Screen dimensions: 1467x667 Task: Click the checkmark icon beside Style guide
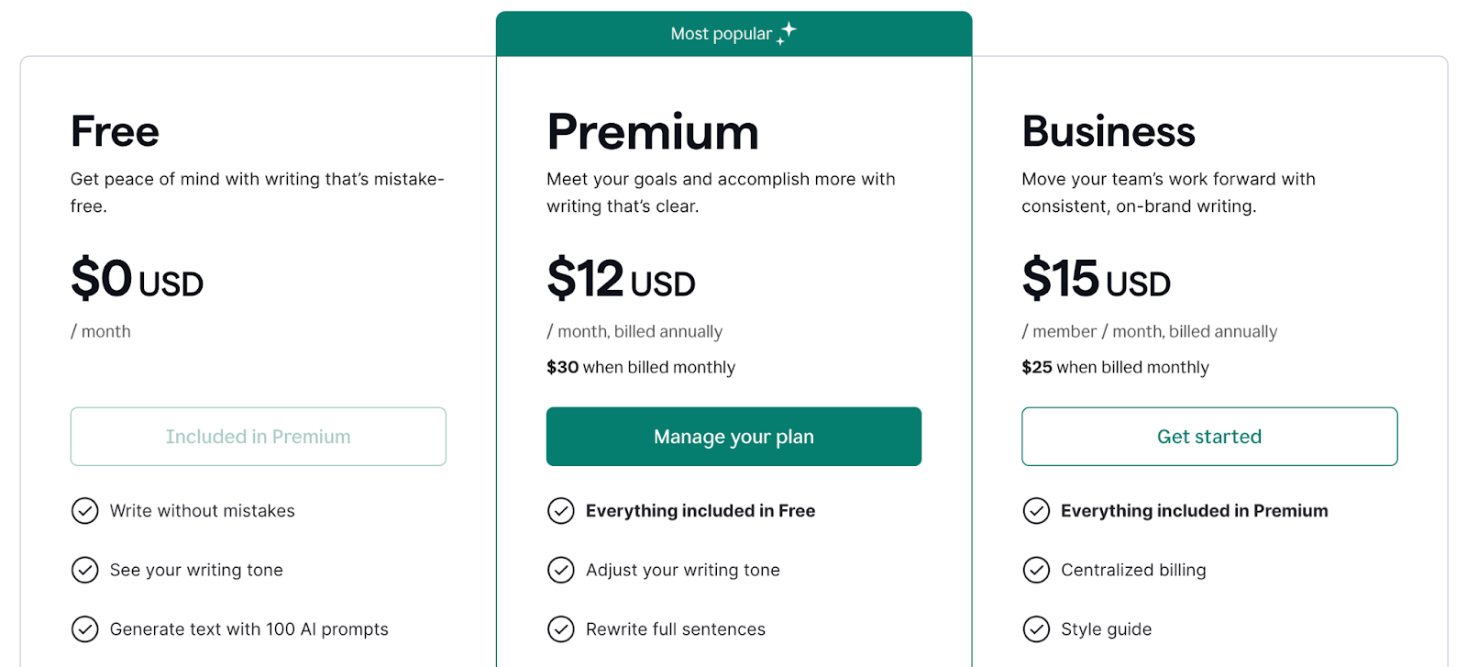[1036, 629]
